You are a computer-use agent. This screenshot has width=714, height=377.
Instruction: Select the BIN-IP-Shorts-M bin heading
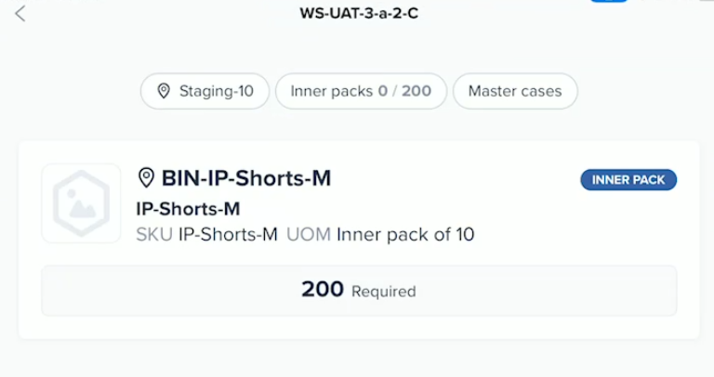pyautogui.click(x=246, y=177)
